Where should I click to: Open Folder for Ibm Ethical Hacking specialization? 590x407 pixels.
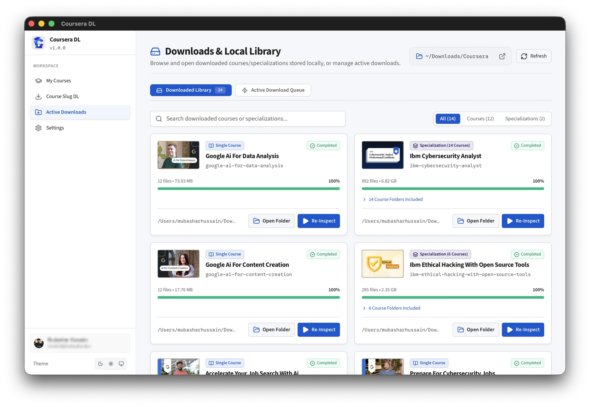coord(476,329)
